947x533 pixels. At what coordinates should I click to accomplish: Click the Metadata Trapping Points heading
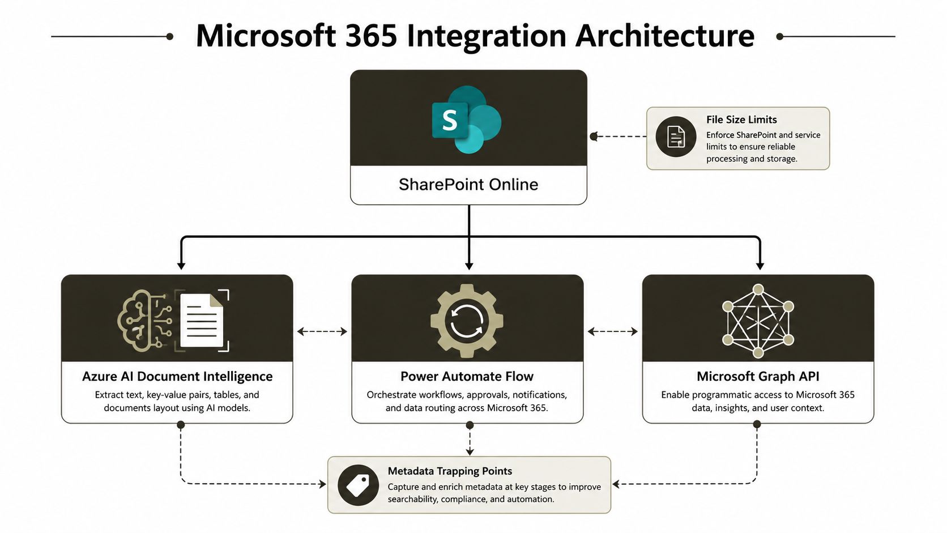(450, 471)
